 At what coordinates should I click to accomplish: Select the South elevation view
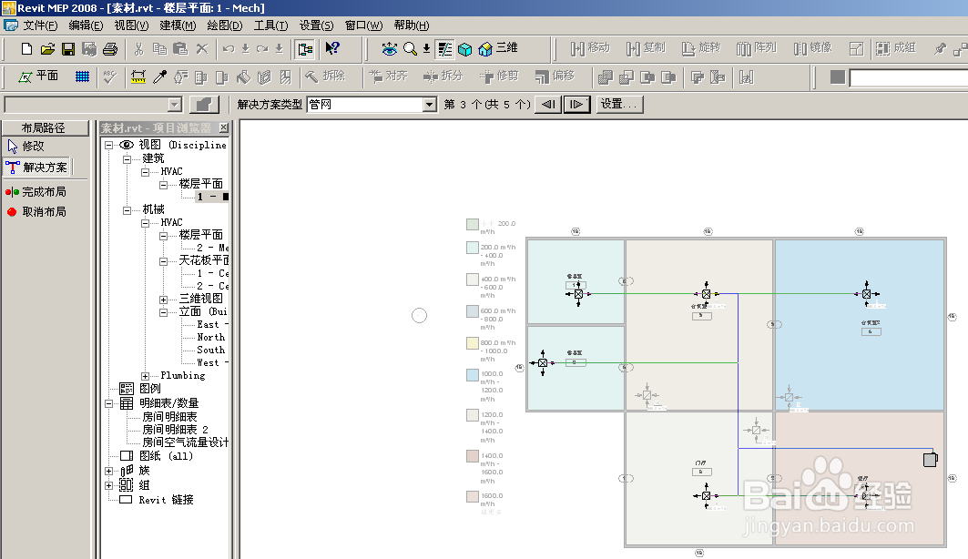(210, 350)
